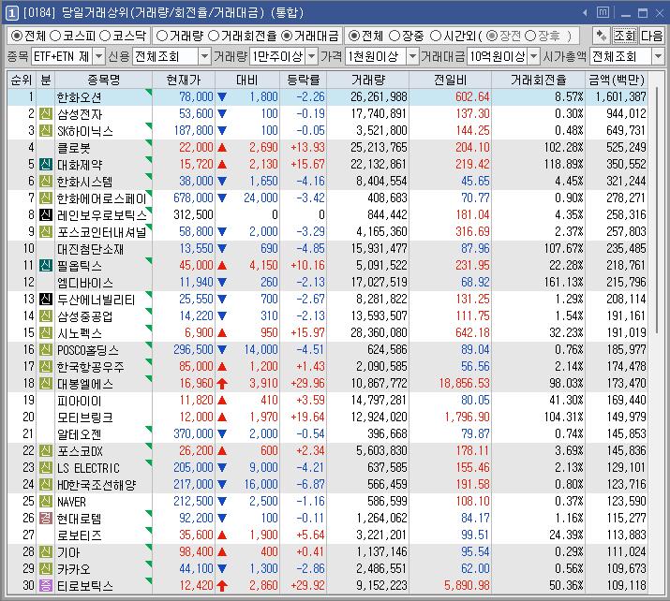
Task: Choose the 거래대금 sort radio option
Action: [x=287, y=36]
